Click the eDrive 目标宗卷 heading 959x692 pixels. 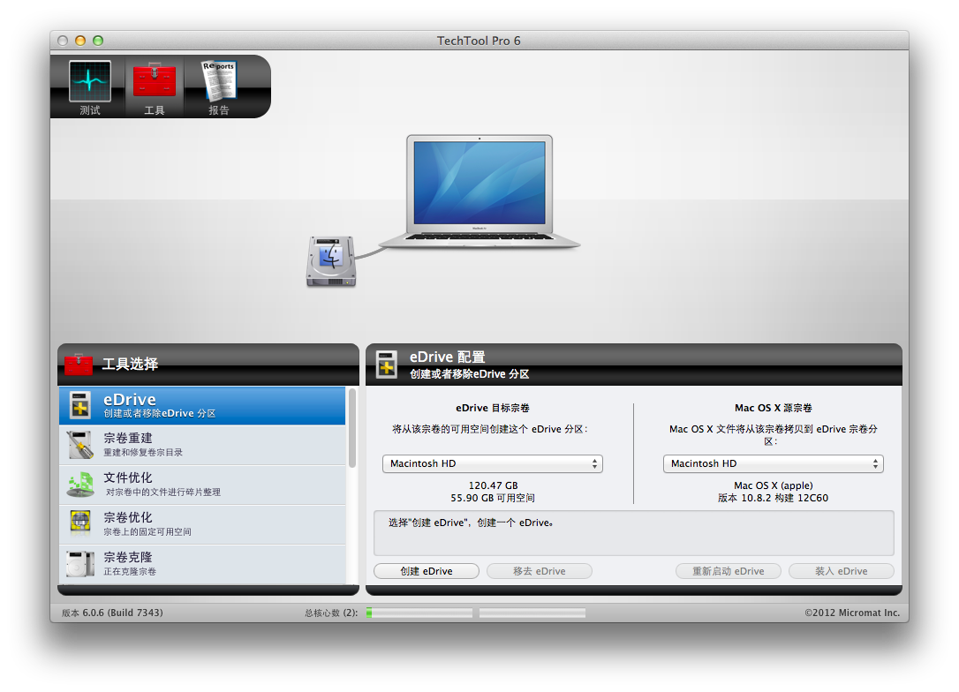pyautogui.click(x=493, y=408)
